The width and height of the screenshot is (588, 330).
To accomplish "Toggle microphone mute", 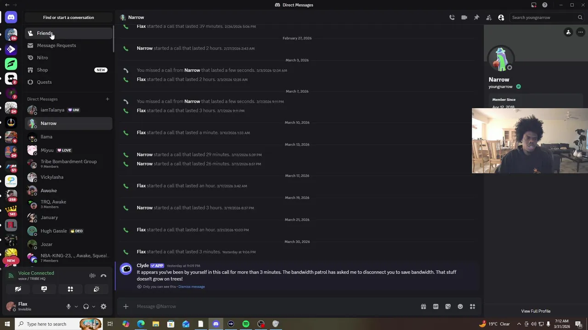I will [x=68, y=307].
